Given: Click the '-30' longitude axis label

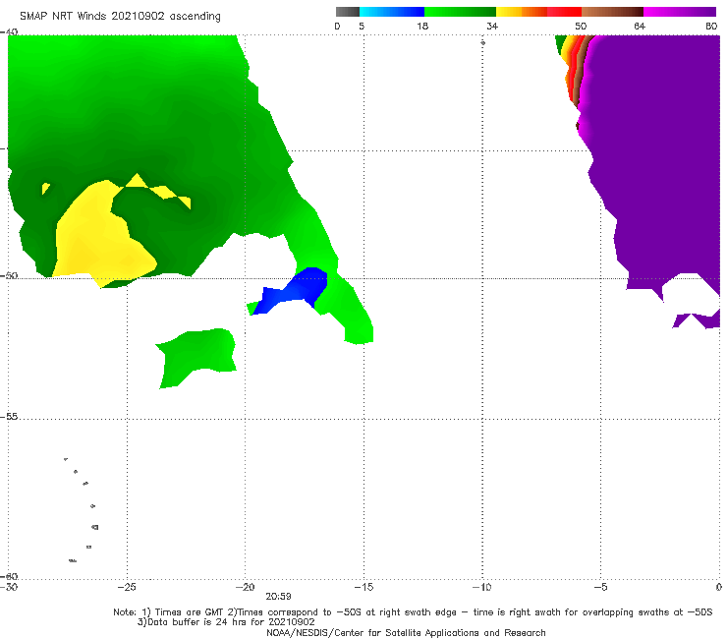Looking at the screenshot, I should [x=9, y=587].
